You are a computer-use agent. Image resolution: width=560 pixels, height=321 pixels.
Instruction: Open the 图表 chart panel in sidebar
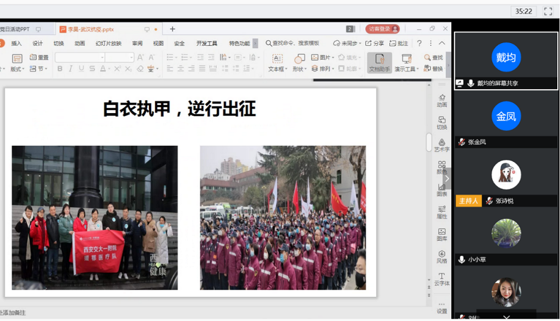pos(442,190)
